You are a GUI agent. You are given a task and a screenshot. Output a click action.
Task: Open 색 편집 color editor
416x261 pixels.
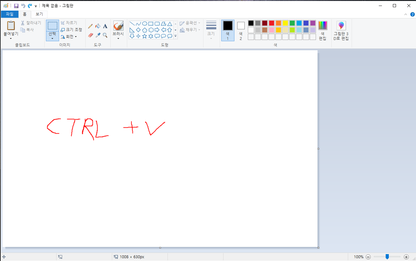pyautogui.click(x=323, y=31)
